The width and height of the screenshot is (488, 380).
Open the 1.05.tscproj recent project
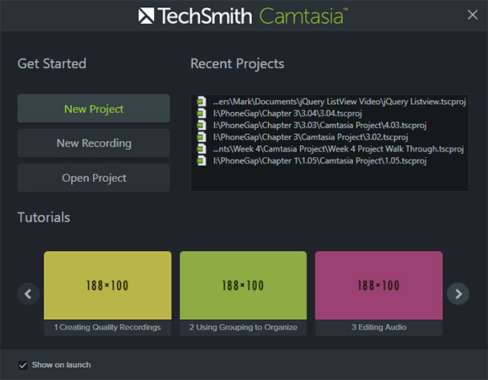coord(319,161)
